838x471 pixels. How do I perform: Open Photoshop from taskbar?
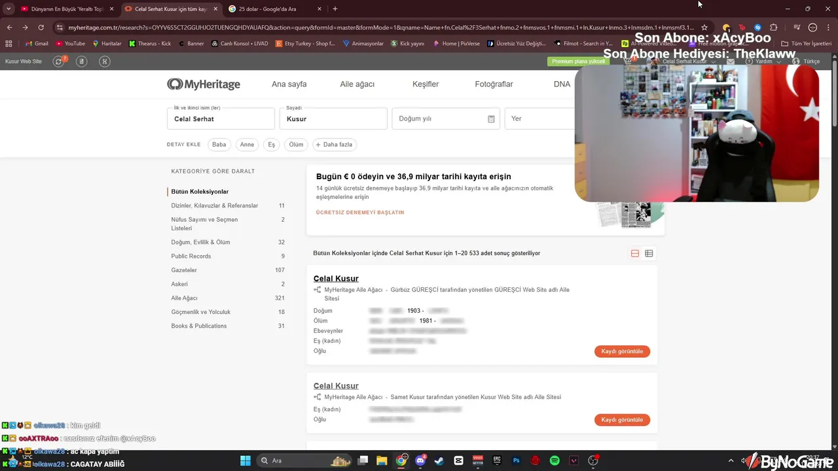point(517,461)
